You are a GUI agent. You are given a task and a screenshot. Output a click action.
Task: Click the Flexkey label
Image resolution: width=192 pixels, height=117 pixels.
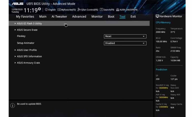coord(21,36)
